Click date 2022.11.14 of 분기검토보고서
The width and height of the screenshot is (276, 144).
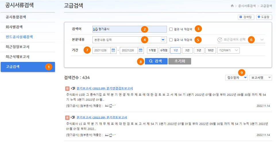tap(263, 135)
